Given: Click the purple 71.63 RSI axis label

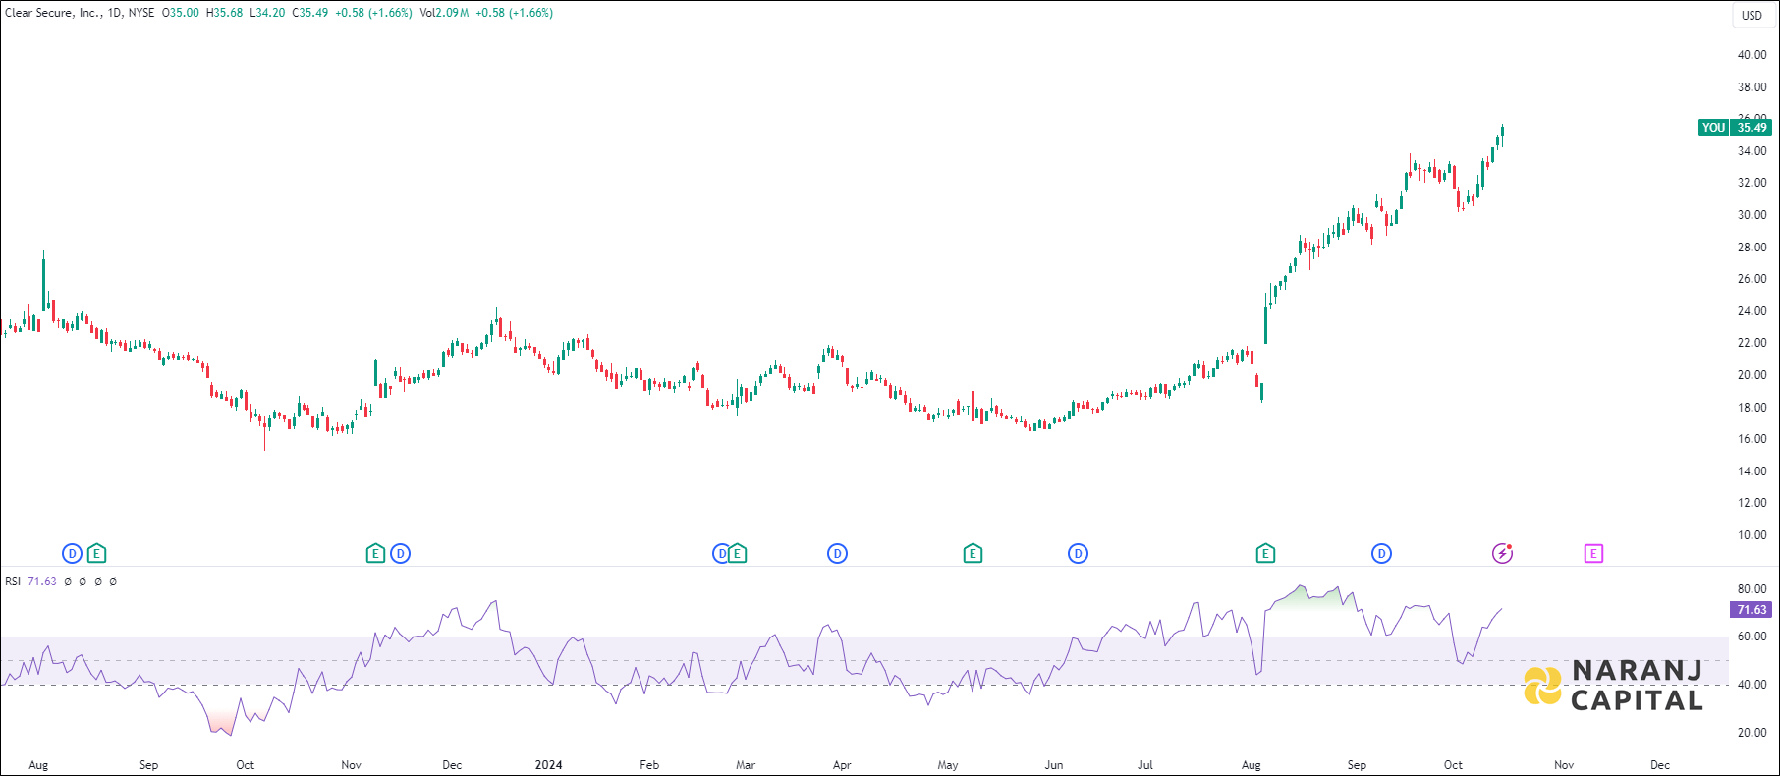Looking at the screenshot, I should 1751,610.
